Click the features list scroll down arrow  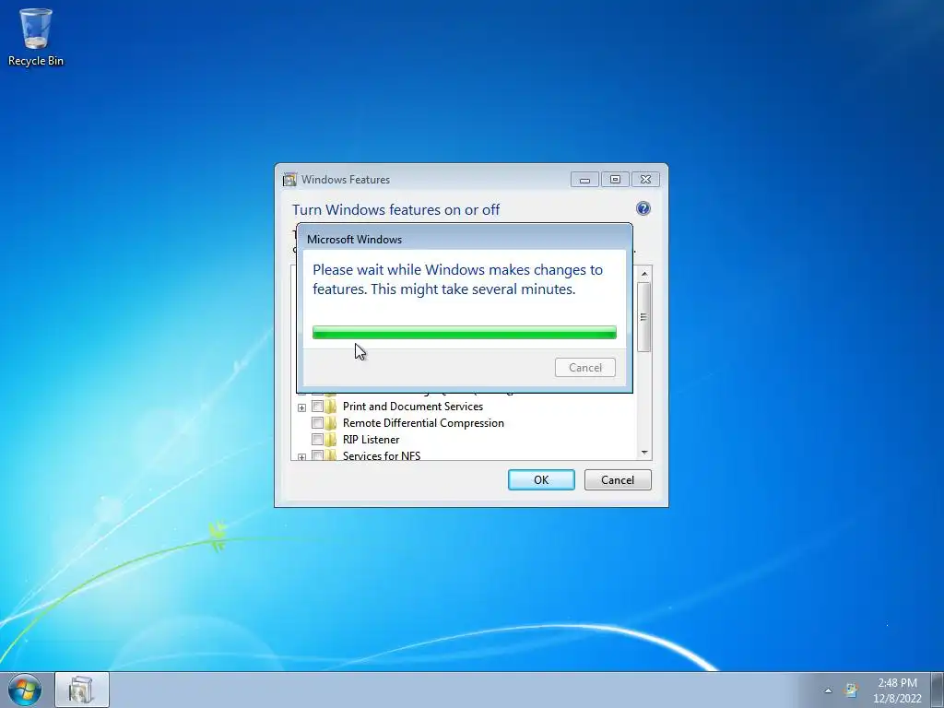[x=644, y=452]
